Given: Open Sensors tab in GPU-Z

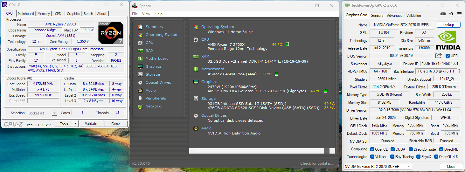Looking at the screenshot, I should [x=377, y=15].
